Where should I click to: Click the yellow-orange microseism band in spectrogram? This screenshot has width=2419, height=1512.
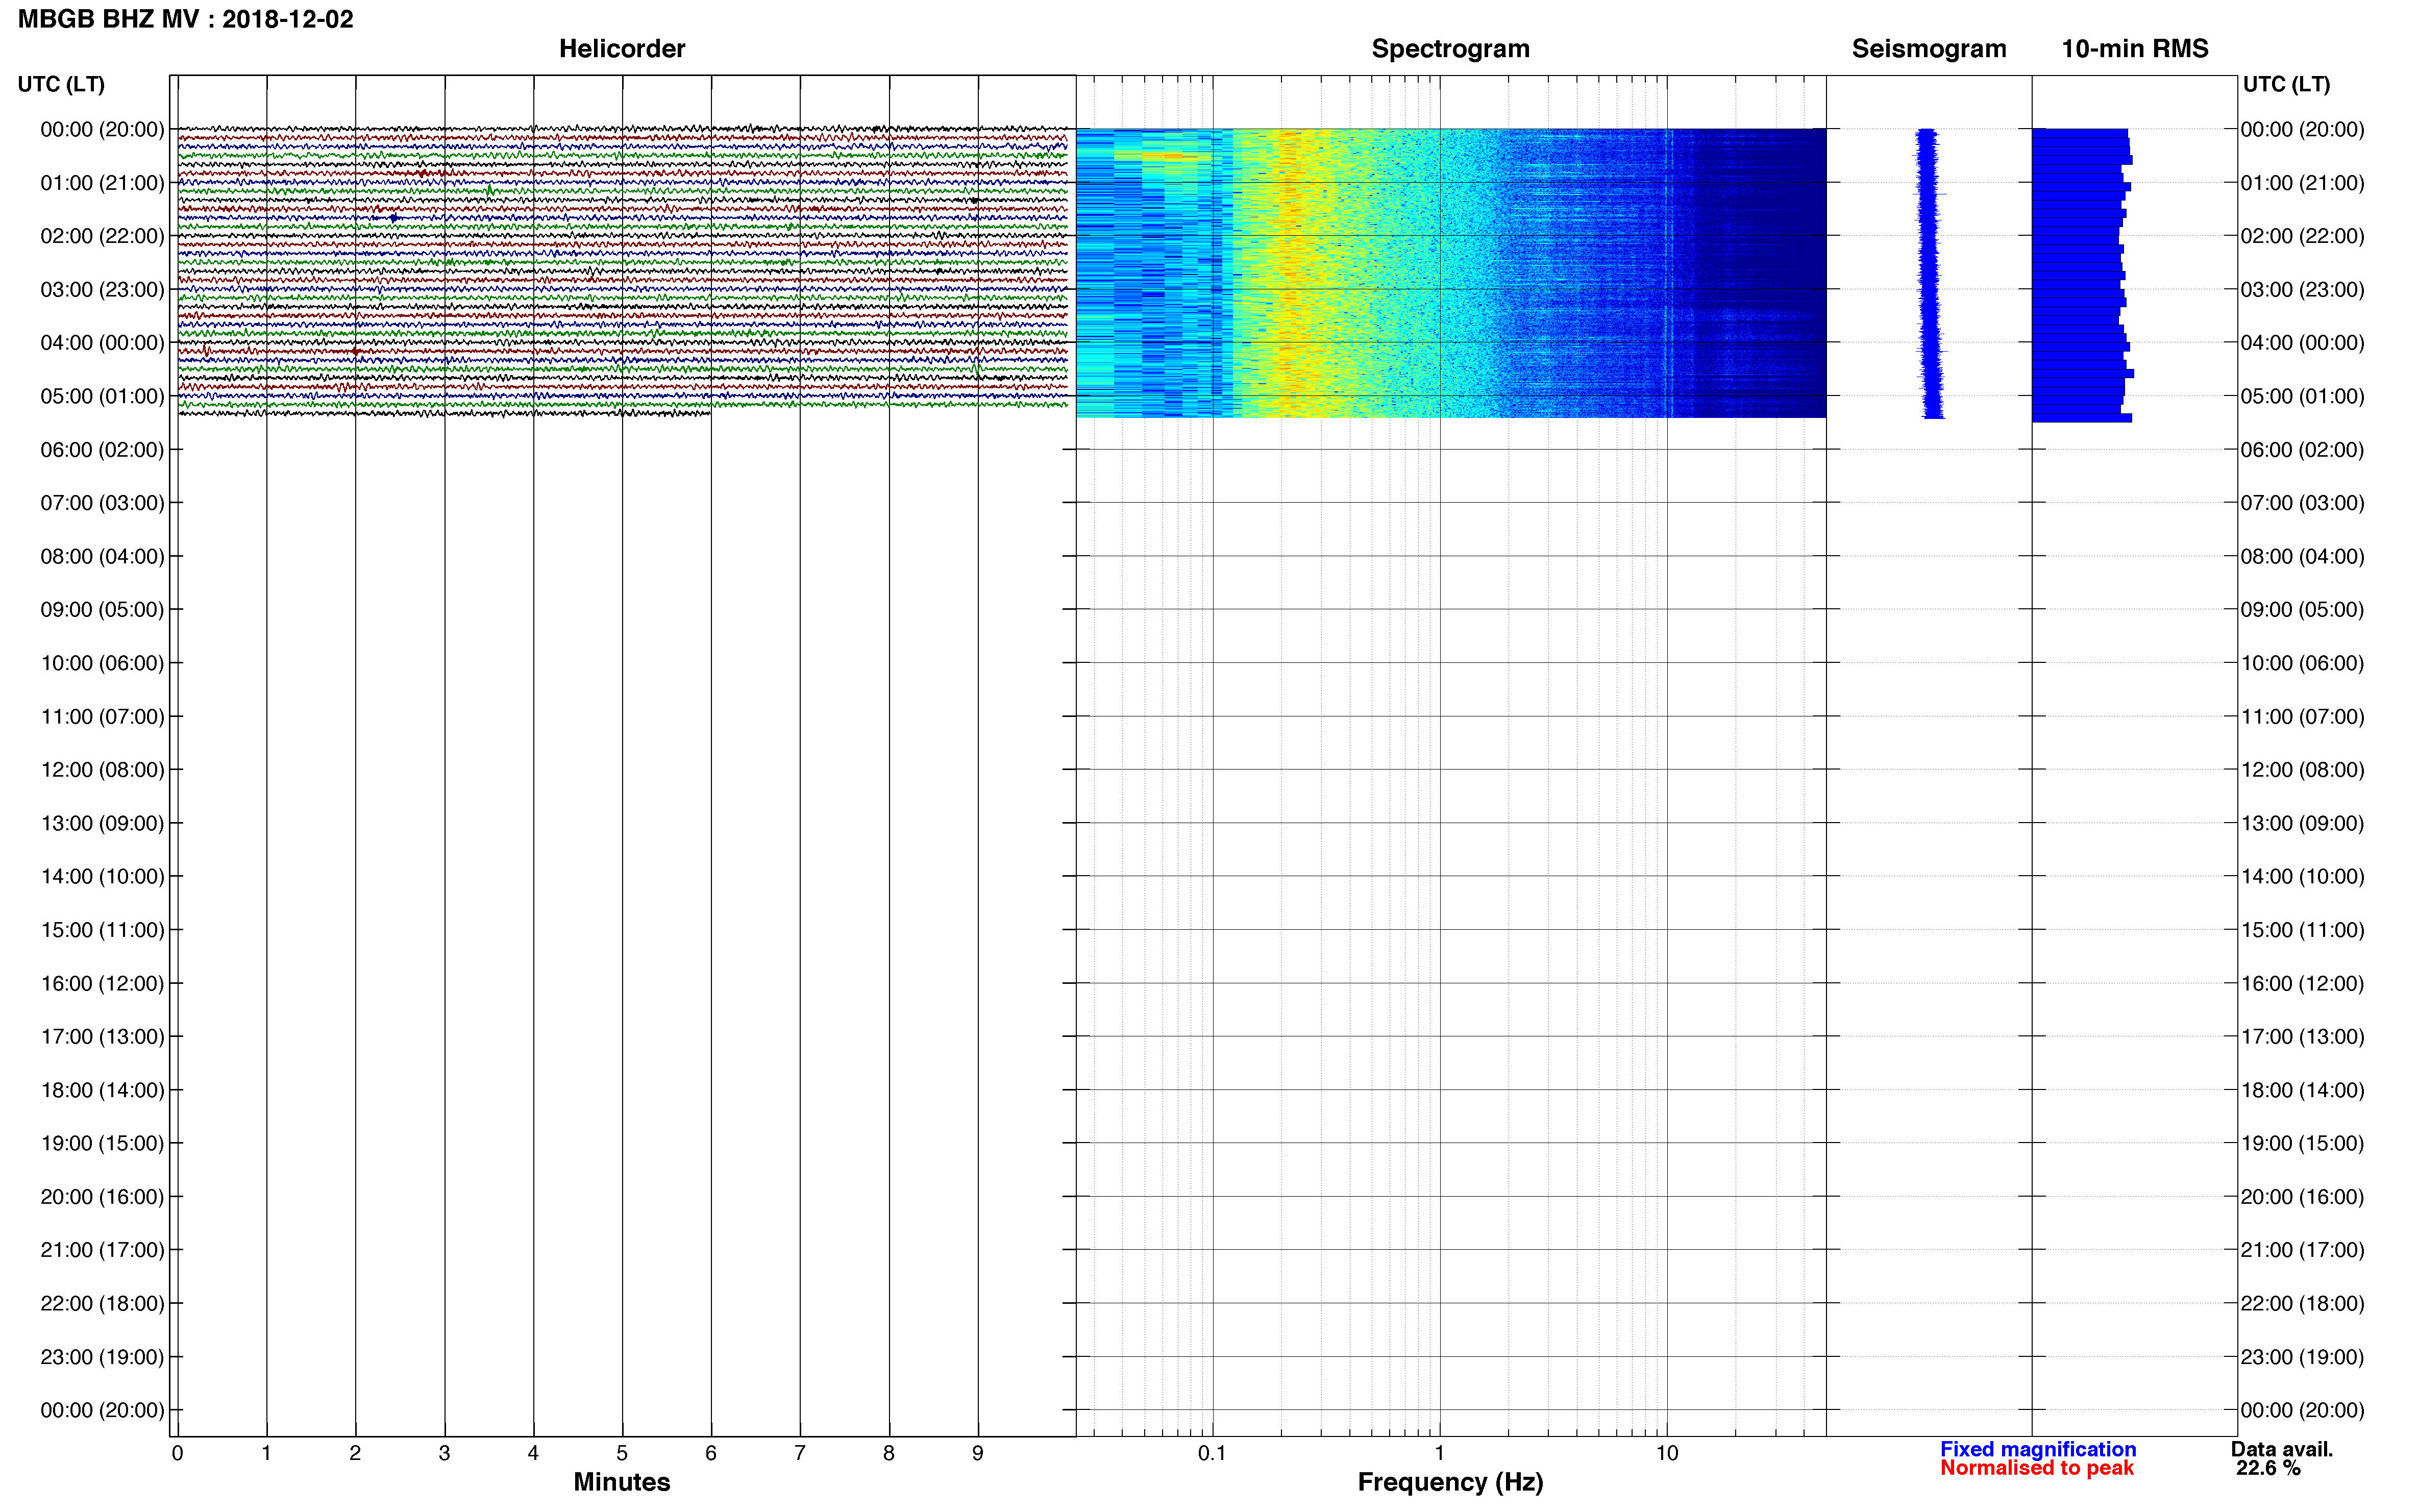tap(1292, 272)
